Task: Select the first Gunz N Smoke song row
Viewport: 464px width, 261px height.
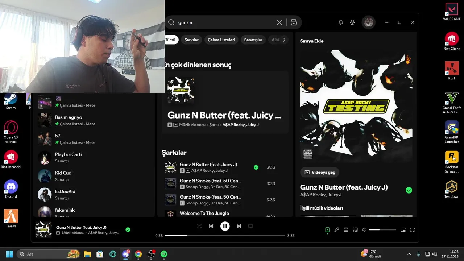Action: [x=225, y=183]
